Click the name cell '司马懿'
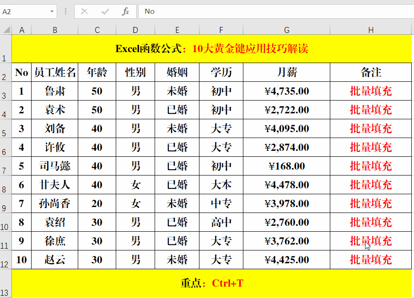This screenshot has height=298, width=414. [x=54, y=166]
